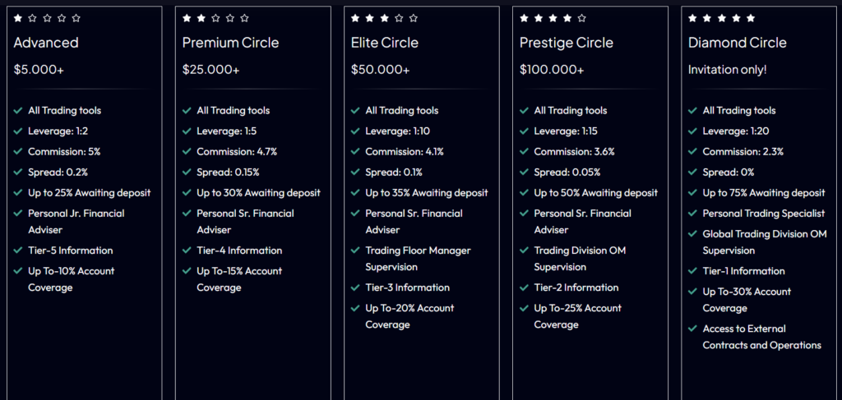
Task: Click the $50.000+ price in Elite Circle
Action: [x=380, y=70]
